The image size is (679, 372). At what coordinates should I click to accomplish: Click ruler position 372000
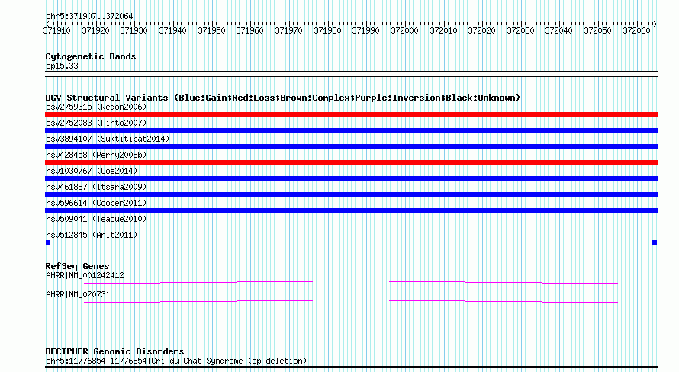tap(405, 30)
